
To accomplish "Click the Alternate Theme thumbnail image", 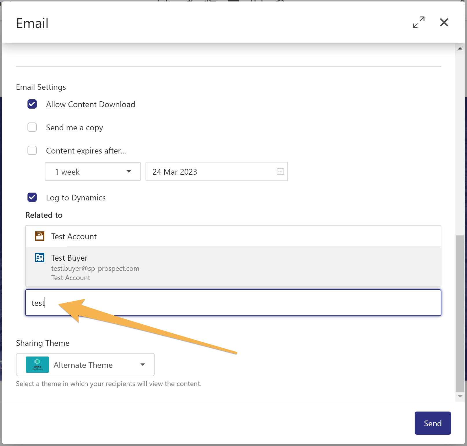I will click(x=37, y=365).
